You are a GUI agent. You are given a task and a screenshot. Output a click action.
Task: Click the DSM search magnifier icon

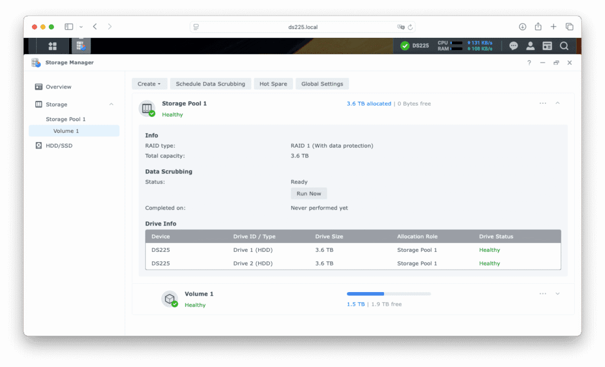[564, 46]
